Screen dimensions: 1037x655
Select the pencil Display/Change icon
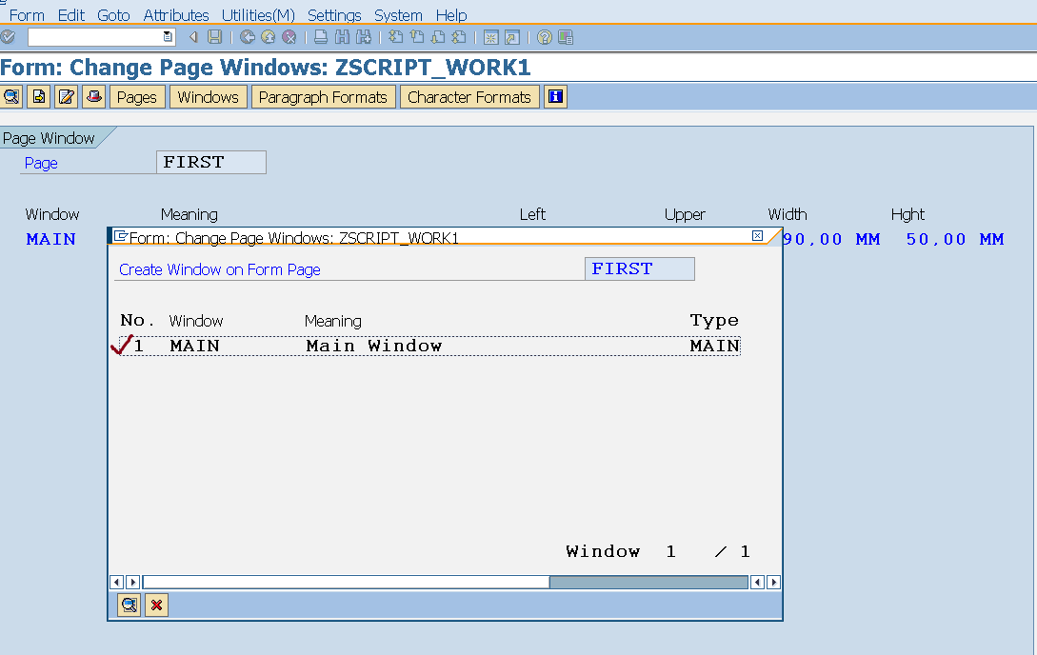[66, 96]
